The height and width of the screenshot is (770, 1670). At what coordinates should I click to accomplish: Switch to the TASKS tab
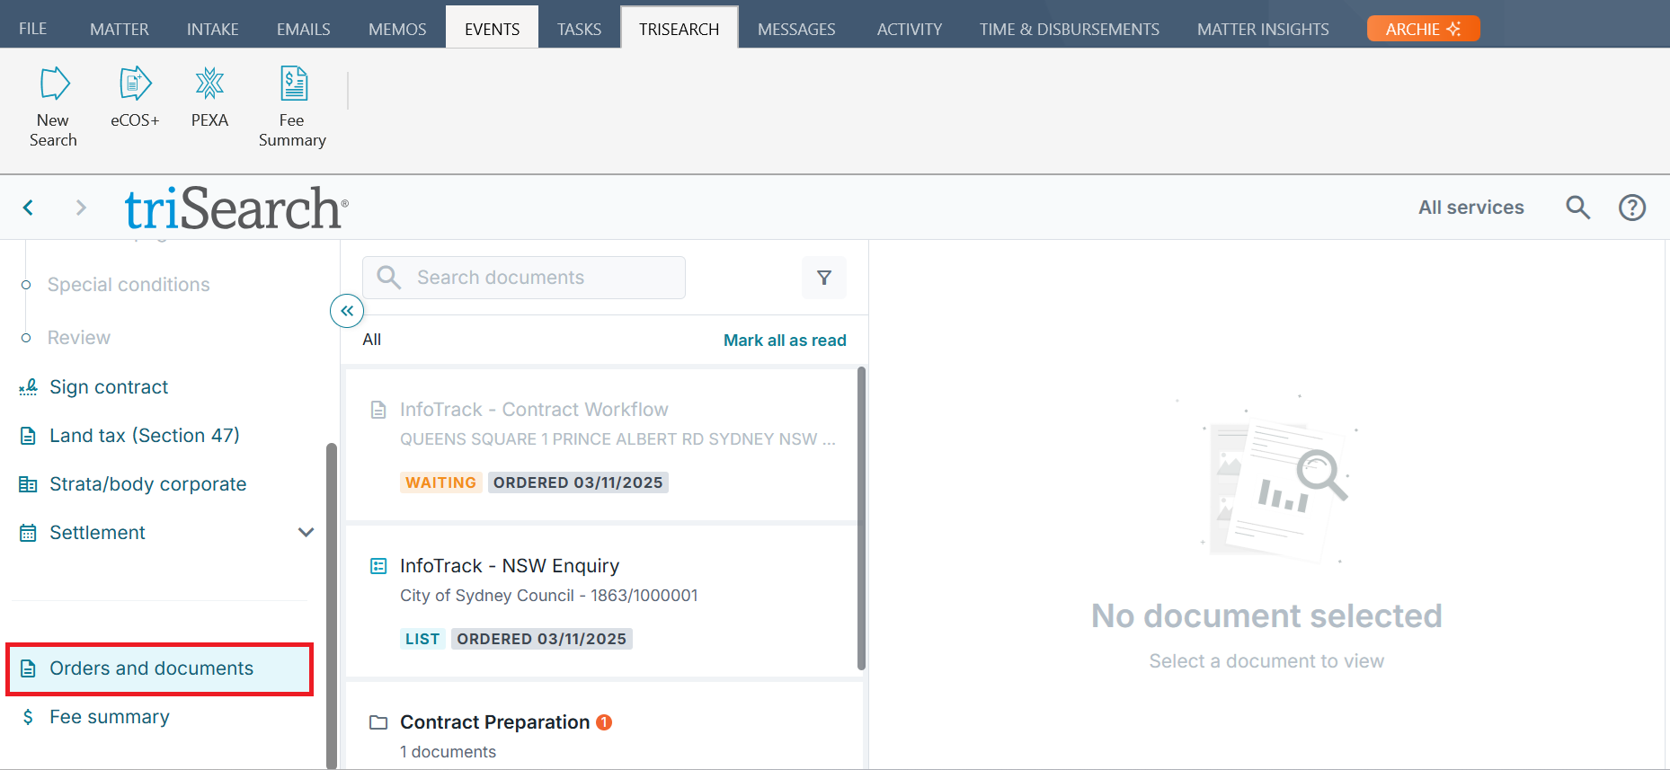click(x=579, y=29)
